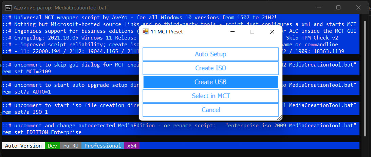Cancel the 11 MCT Preset dialog
Image resolution: width=371 pixels, height=157 pixels.
[x=210, y=110]
